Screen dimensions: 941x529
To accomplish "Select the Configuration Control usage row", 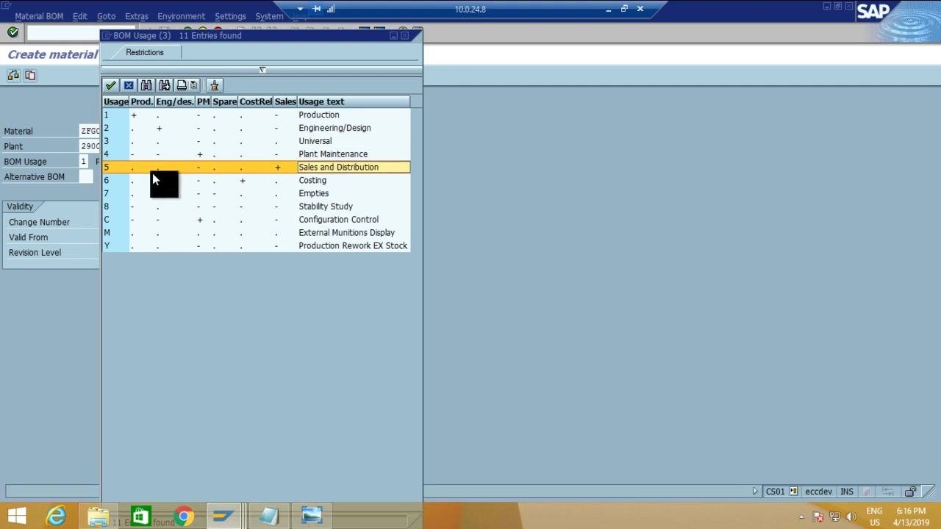I will click(x=256, y=220).
